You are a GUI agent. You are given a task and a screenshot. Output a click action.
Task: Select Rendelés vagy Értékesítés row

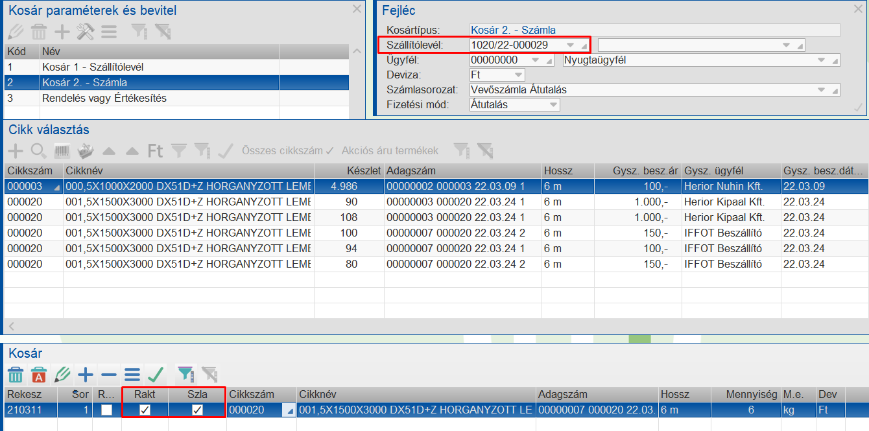click(176, 98)
